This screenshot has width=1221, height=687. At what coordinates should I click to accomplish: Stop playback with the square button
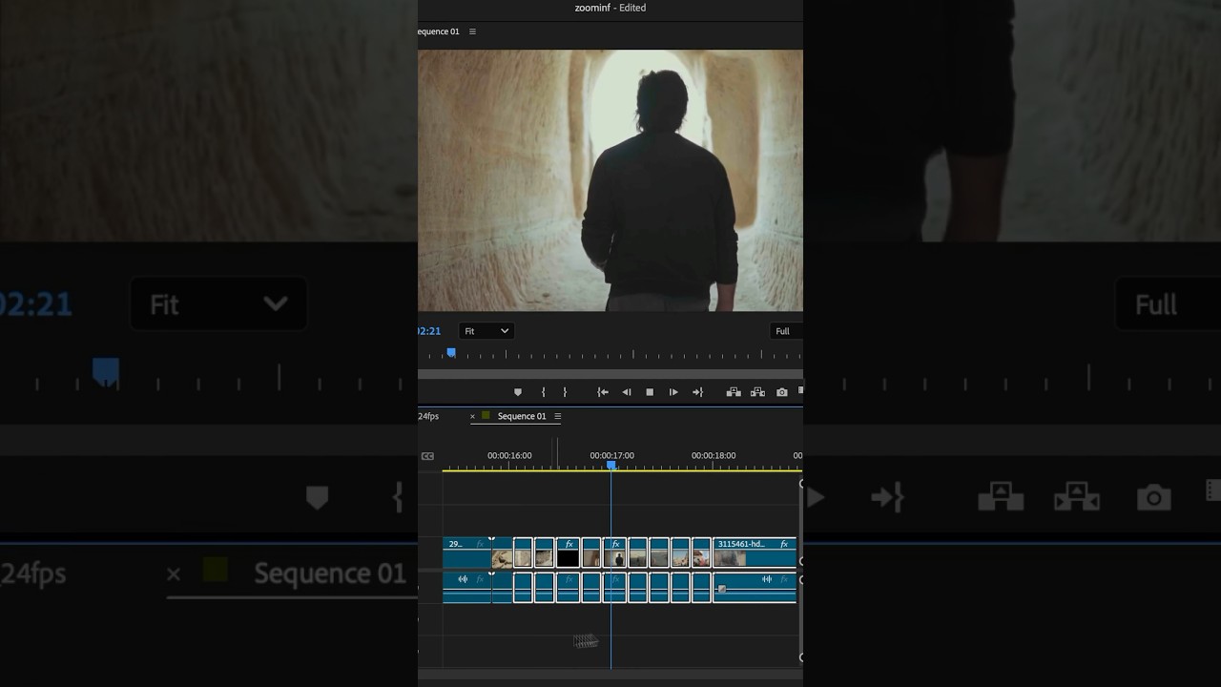tap(650, 392)
